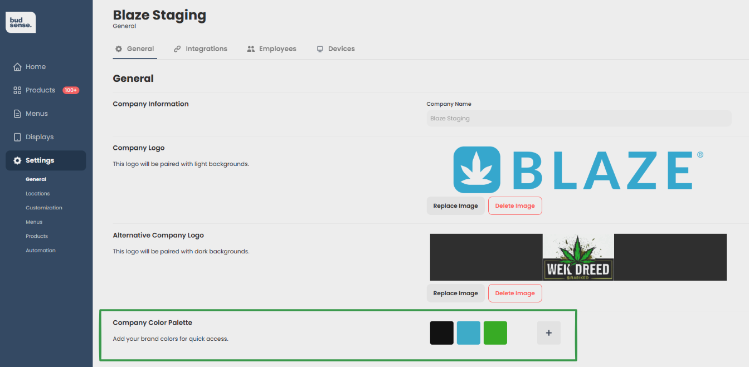This screenshot has width=749, height=367.
Task: Select Settings in the sidebar
Action: 46,160
